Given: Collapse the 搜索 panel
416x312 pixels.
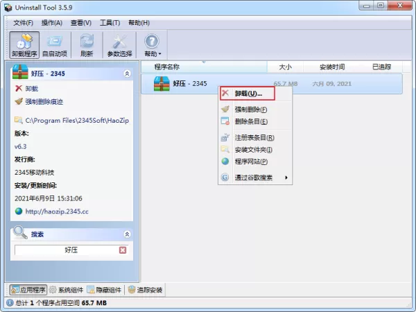Looking at the screenshot, I should pos(127,234).
